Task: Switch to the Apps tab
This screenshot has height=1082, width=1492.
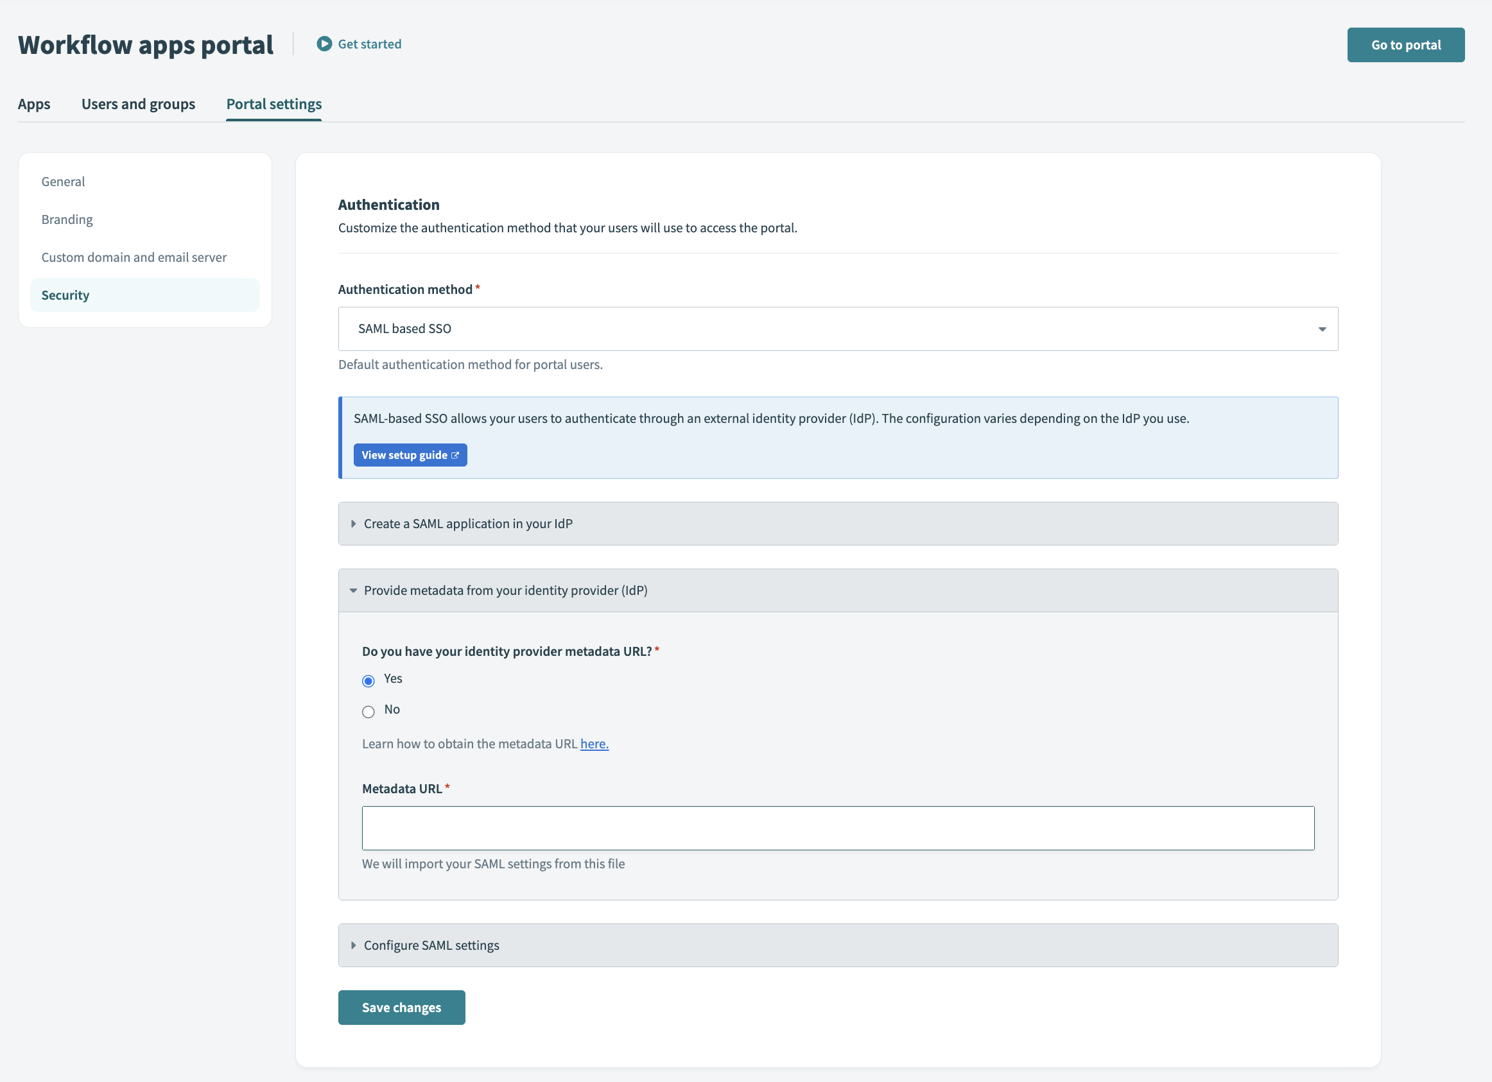Action: [33, 104]
